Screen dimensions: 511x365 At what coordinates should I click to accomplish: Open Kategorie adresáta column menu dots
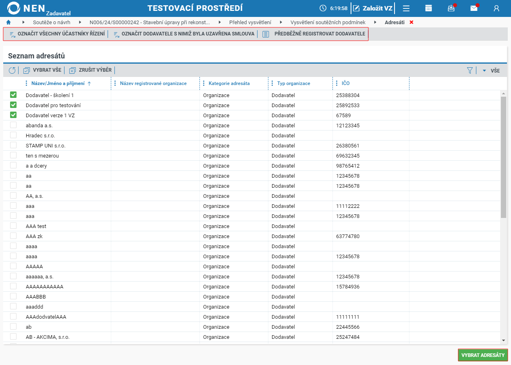[204, 83]
